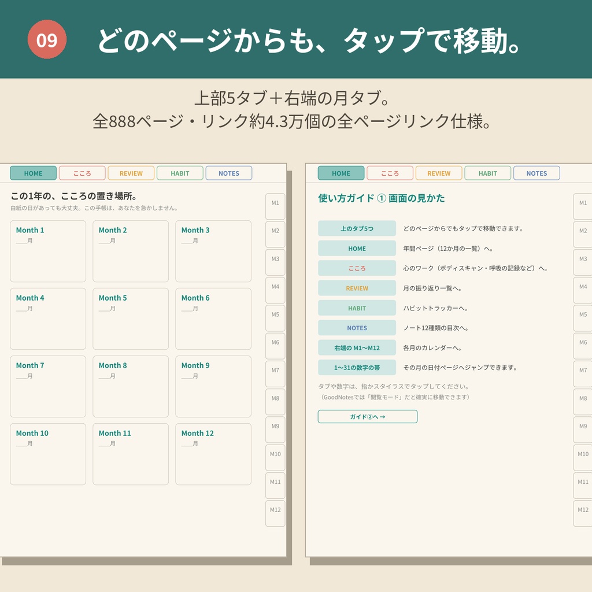This screenshot has width=592, height=592.
Task: Click the red 09 number badge
Action: tap(47, 39)
